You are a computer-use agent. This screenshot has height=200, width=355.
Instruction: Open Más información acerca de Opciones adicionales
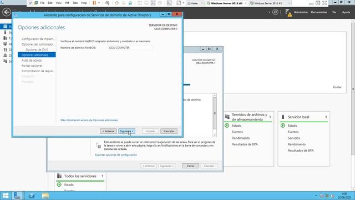click(x=89, y=120)
